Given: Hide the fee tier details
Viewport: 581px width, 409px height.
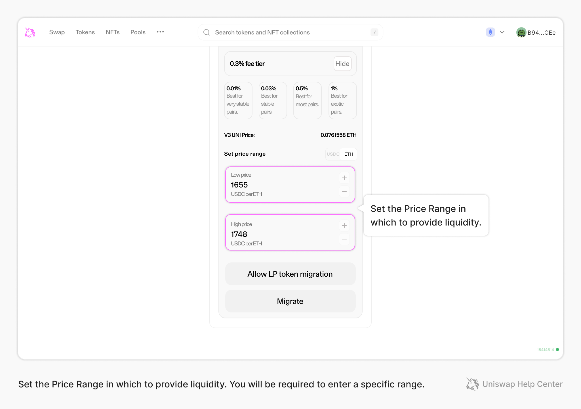Looking at the screenshot, I should pyautogui.click(x=342, y=64).
